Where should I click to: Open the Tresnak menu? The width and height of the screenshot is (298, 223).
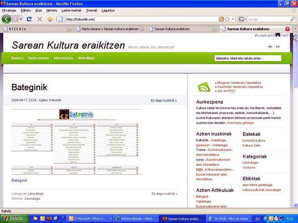[92, 11]
